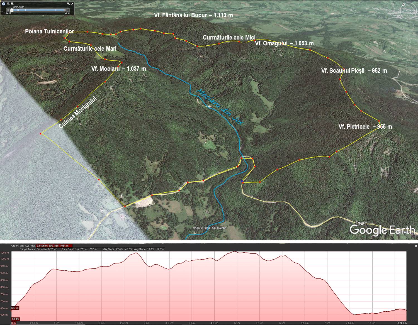418x325 pixels.
Task: Click the time slider thumb at 8/16/2010
Action: (x=12, y=10)
